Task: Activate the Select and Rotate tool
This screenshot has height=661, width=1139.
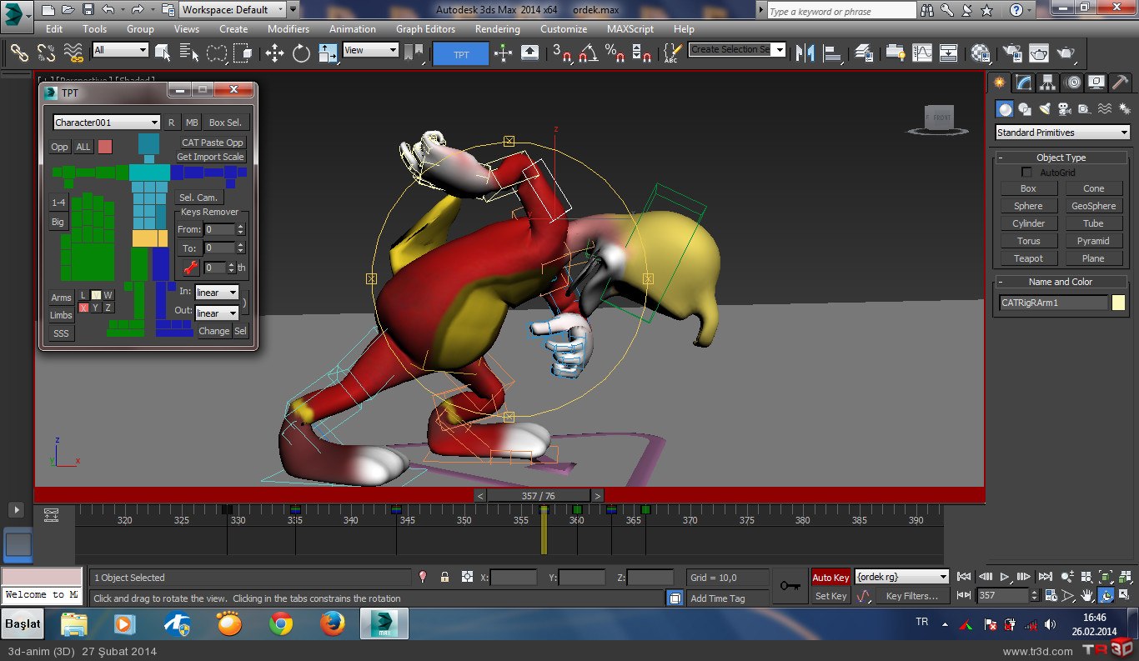Action: pos(301,53)
